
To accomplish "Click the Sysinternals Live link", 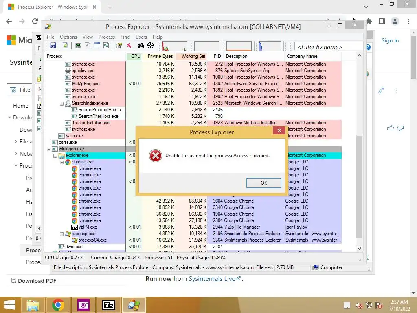I will click(215, 279).
